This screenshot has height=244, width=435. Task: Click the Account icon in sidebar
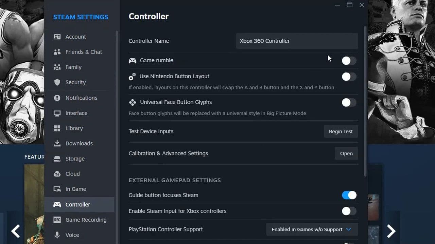(x=57, y=37)
